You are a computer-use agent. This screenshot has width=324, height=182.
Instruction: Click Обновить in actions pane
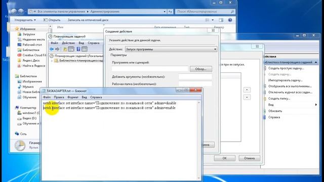tap(275, 111)
